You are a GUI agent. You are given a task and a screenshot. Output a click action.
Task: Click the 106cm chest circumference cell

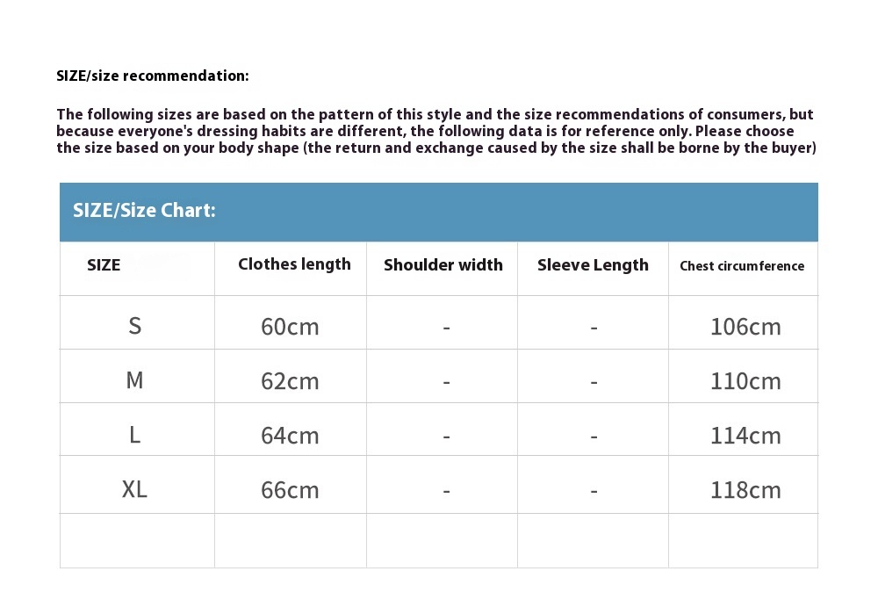point(745,327)
